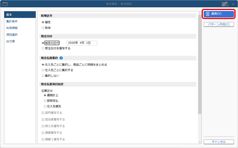Select 仕入先ごとに集約する radio option
The width and height of the screenshot is (238, 148).
pyautogui.click(x=43, y=70)
